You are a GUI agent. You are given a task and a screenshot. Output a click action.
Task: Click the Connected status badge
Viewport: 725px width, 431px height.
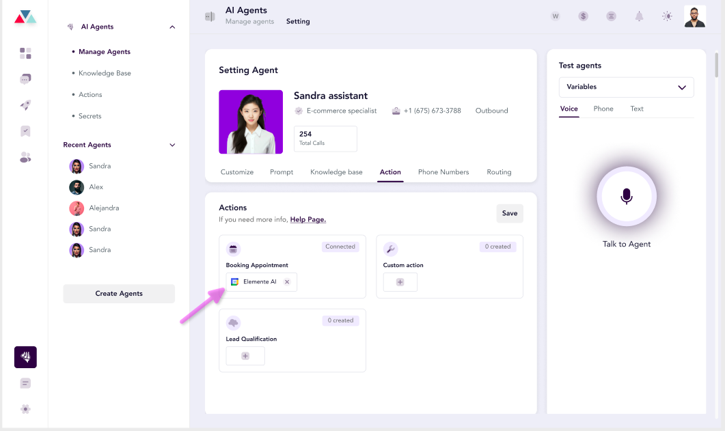tap(340, 247)
